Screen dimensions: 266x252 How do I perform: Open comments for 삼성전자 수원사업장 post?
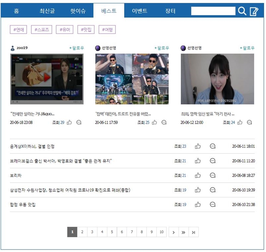212,190
